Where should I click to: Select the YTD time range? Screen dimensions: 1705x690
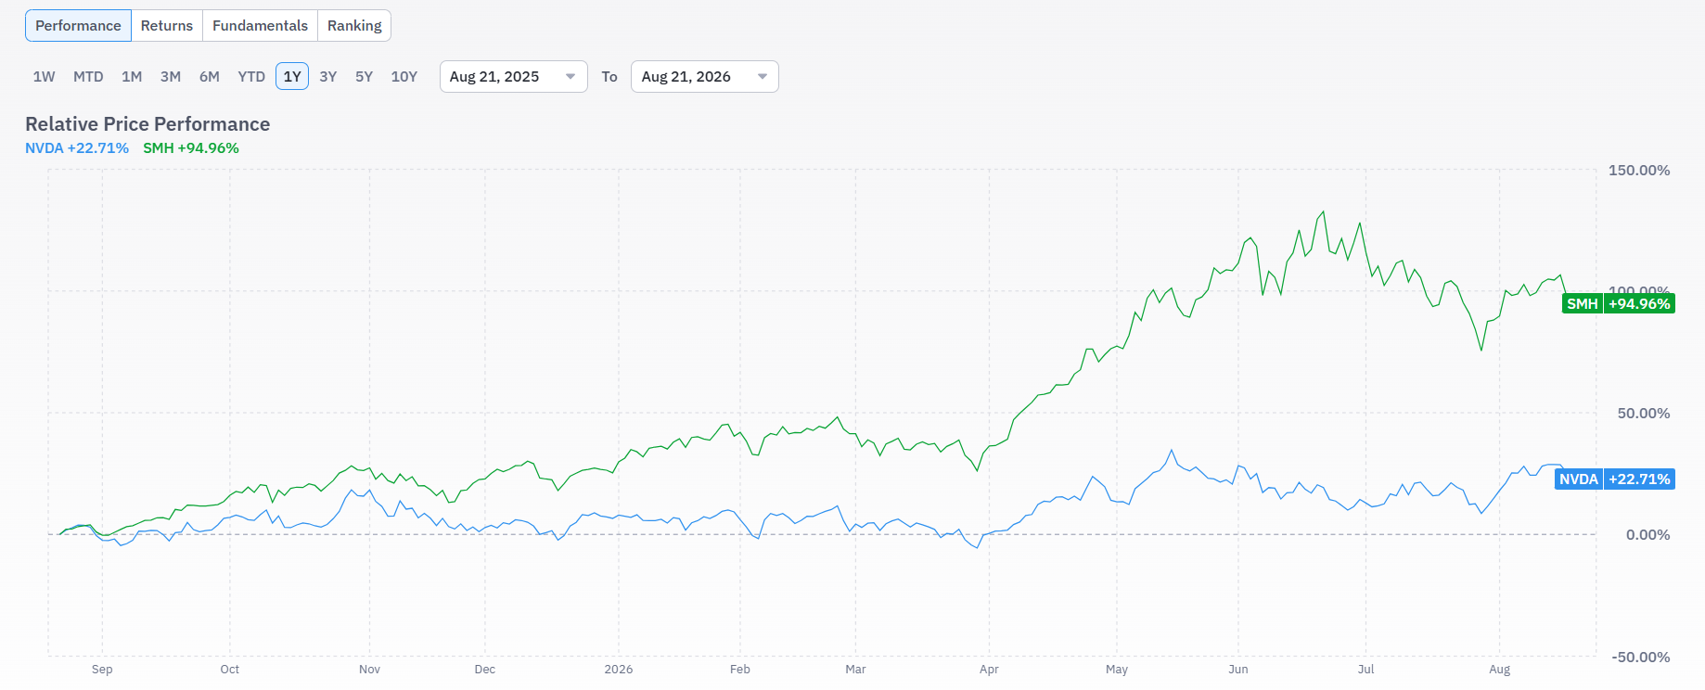coord(251,77)
